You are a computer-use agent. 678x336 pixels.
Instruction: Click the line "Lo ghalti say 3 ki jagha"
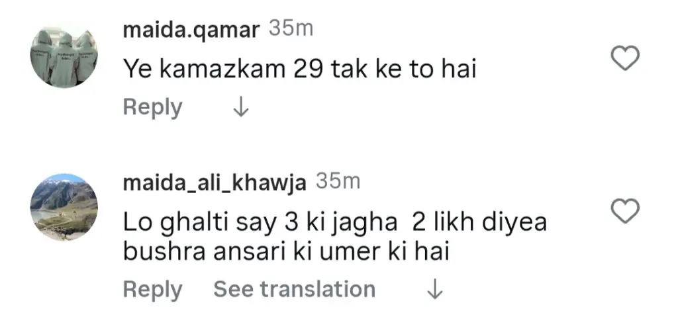[262, 223]
